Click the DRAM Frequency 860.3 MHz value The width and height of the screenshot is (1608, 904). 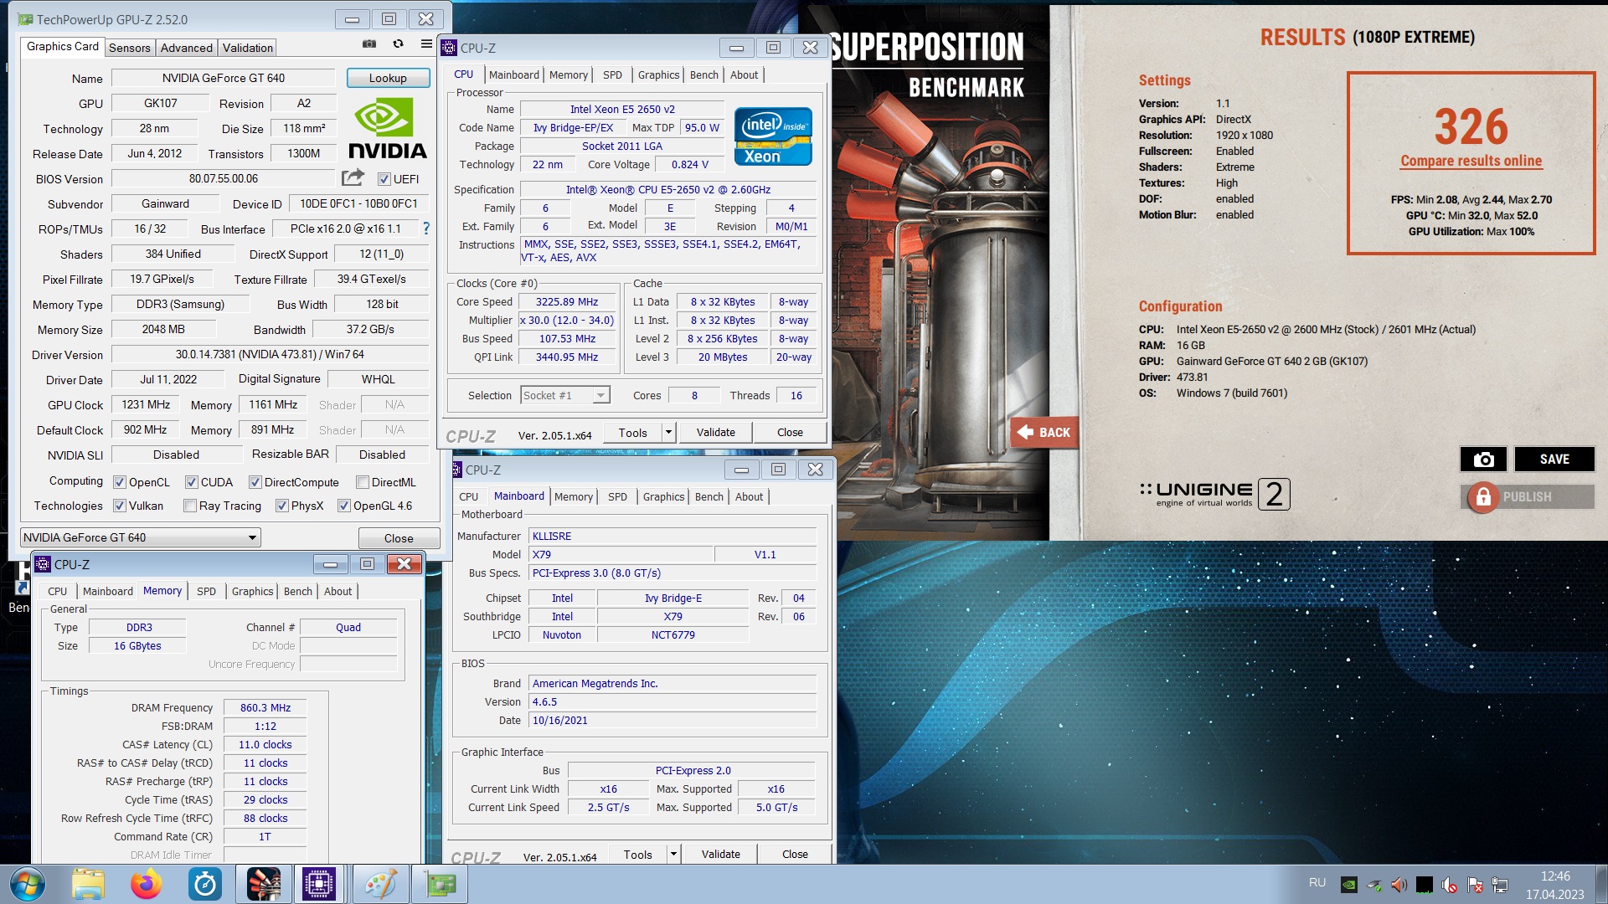[265, 708]
